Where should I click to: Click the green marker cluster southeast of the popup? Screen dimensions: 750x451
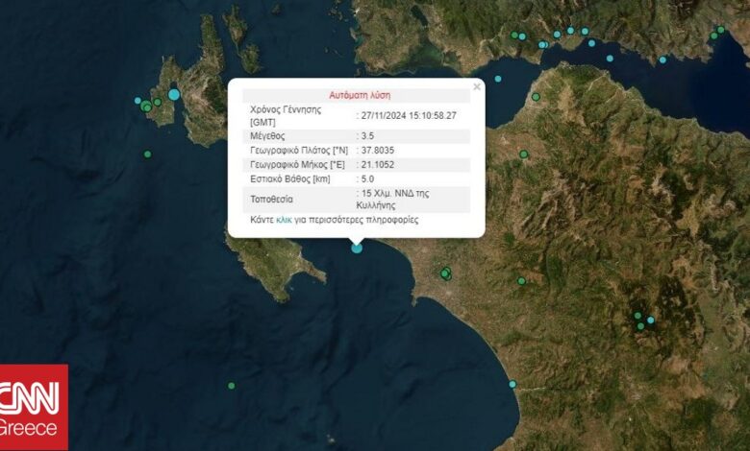point(445,273)
